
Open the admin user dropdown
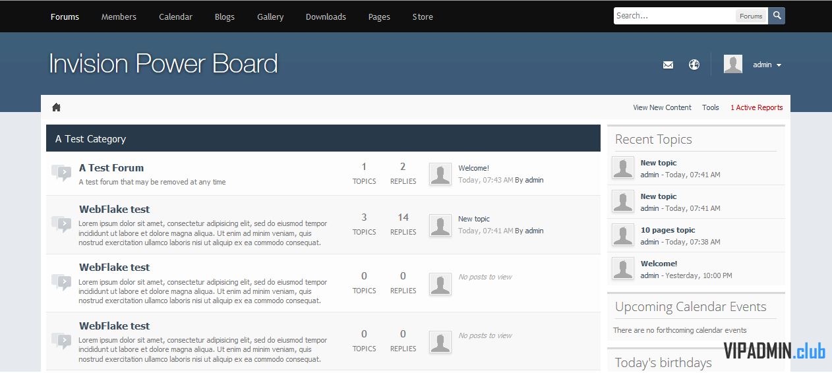[x=767, y=65]
